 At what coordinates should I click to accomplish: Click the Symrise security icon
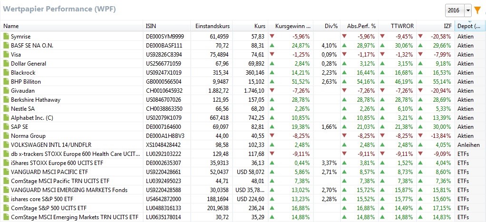(6, 37)
